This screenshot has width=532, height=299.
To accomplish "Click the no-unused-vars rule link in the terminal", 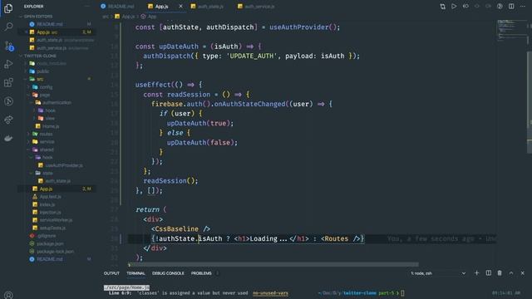I will click(x=270, y=293).
